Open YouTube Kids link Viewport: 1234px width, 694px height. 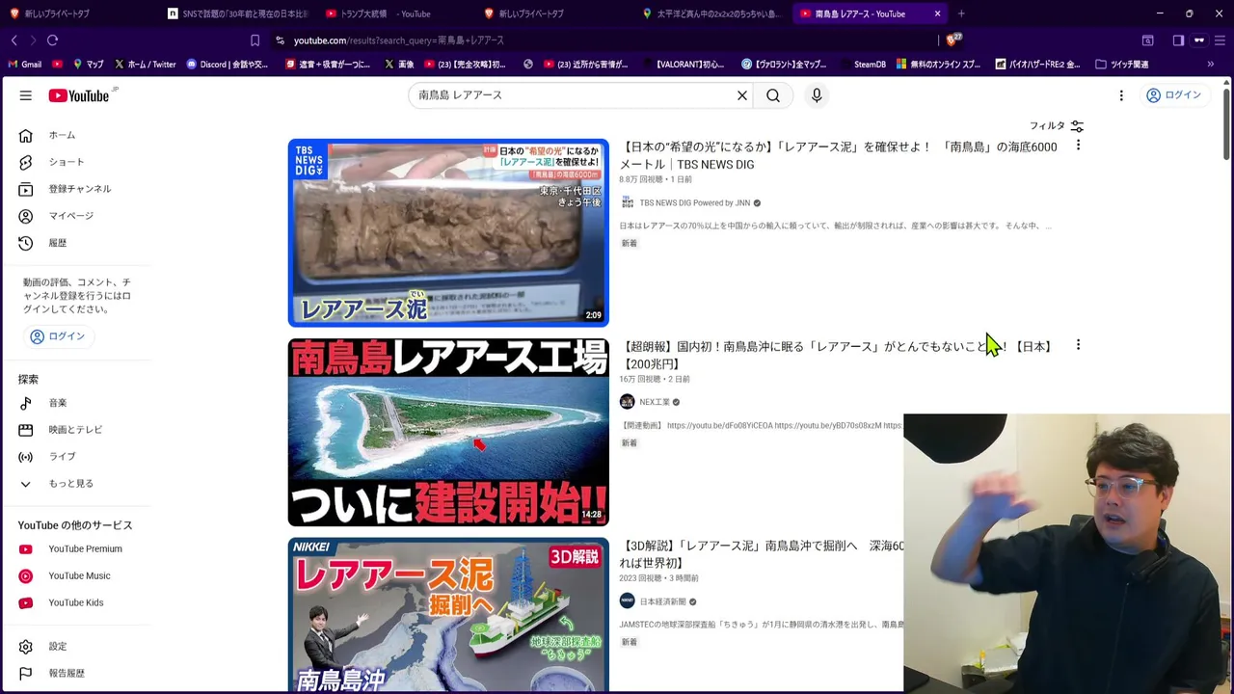77,603
